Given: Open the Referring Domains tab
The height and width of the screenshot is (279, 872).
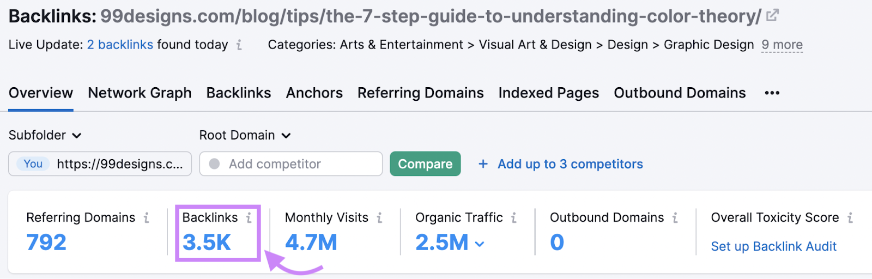Looking at the screenshot, I should coord(421,93).
